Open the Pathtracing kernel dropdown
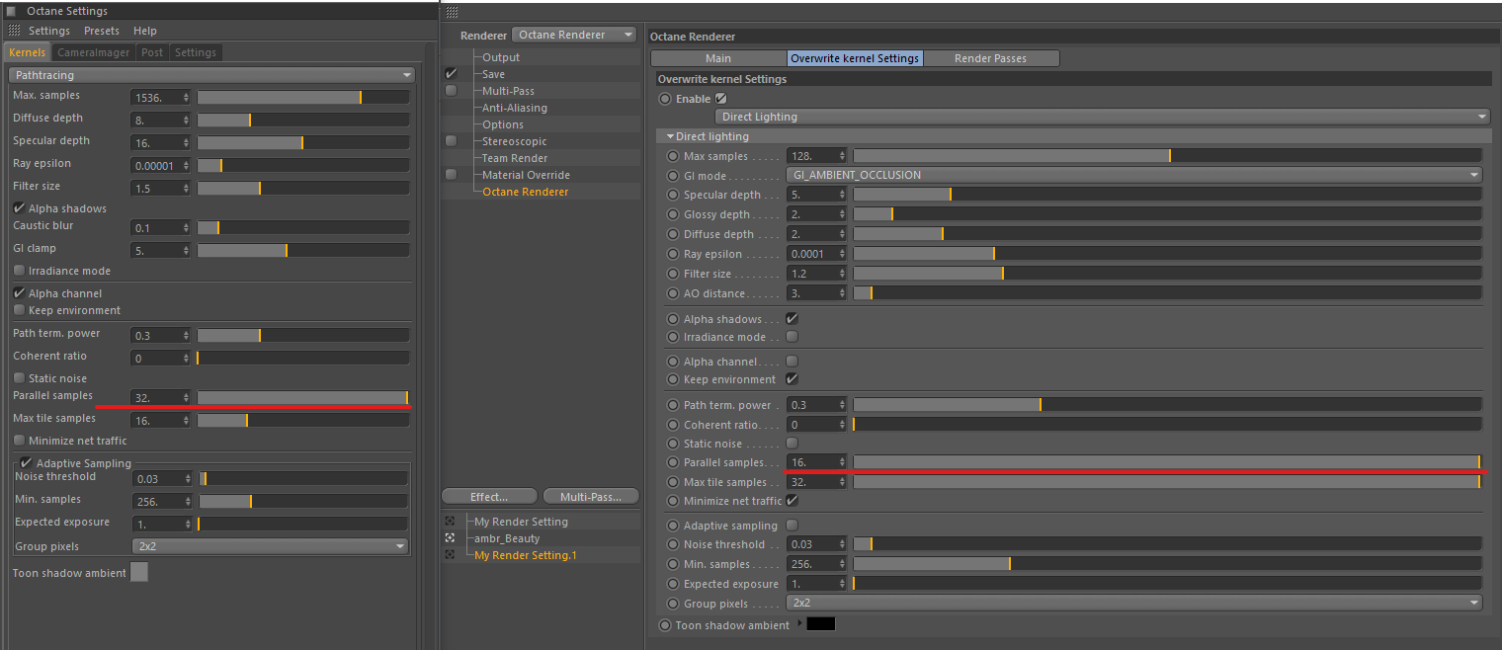 point(210,75)
